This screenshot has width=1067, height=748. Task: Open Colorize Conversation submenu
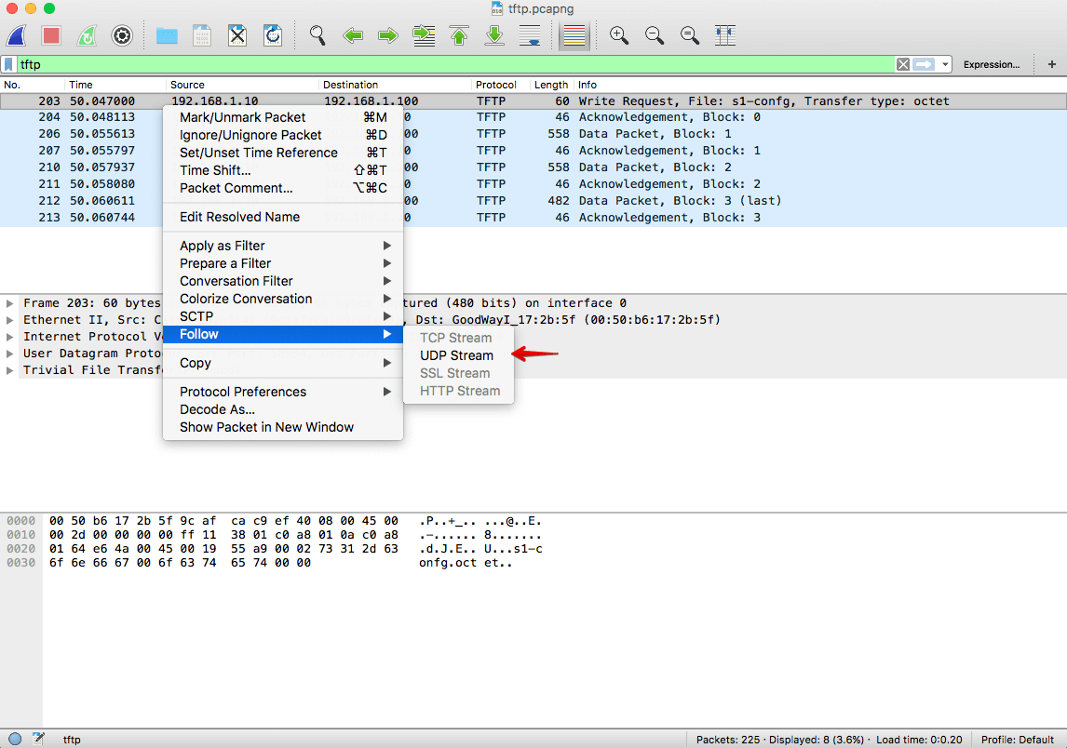point(283,299)
